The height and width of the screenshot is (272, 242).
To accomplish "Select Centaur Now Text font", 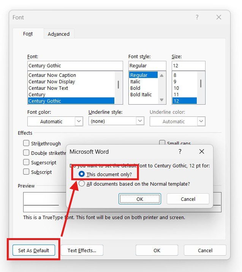I will click(71, 88).
